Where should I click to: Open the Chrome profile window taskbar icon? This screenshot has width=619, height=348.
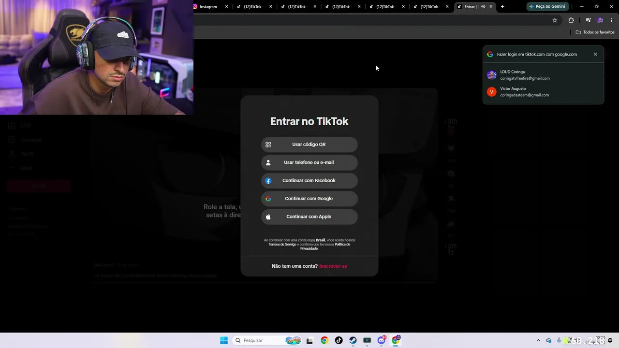coord(396,340)
